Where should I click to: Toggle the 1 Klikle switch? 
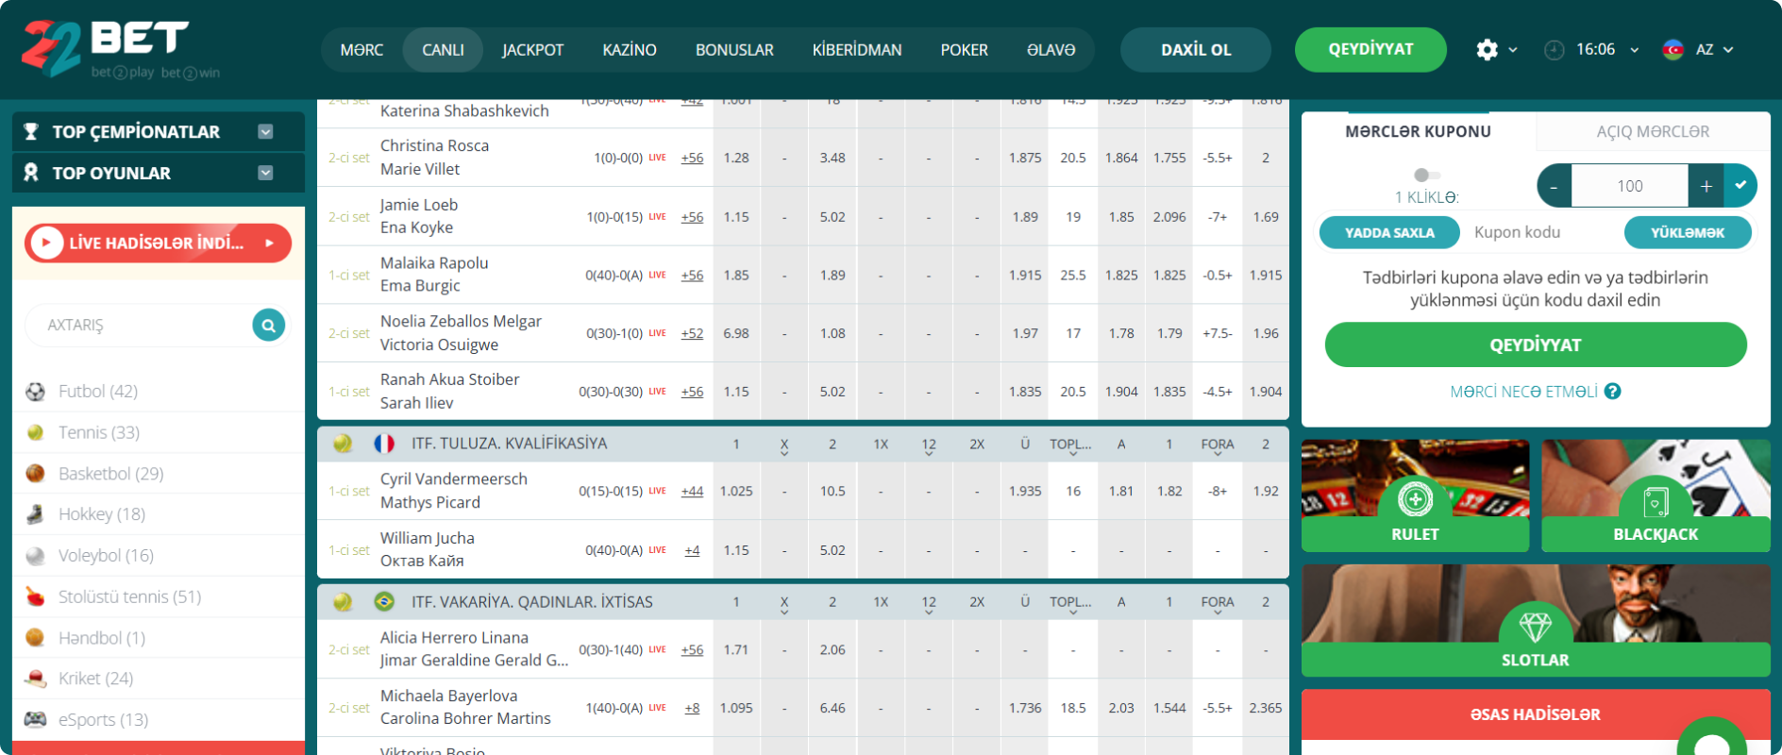click(x=1427, y=175)
